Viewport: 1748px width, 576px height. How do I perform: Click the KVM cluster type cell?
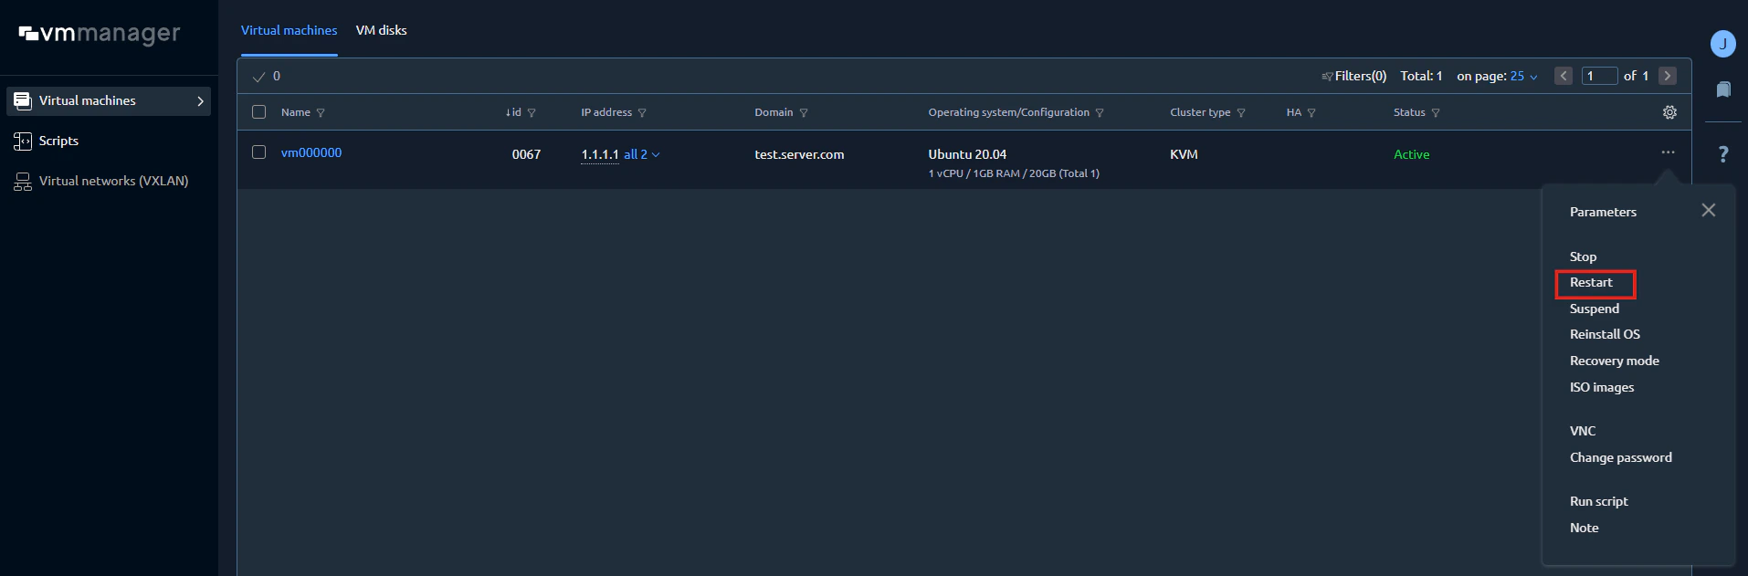coord(1184,154)
